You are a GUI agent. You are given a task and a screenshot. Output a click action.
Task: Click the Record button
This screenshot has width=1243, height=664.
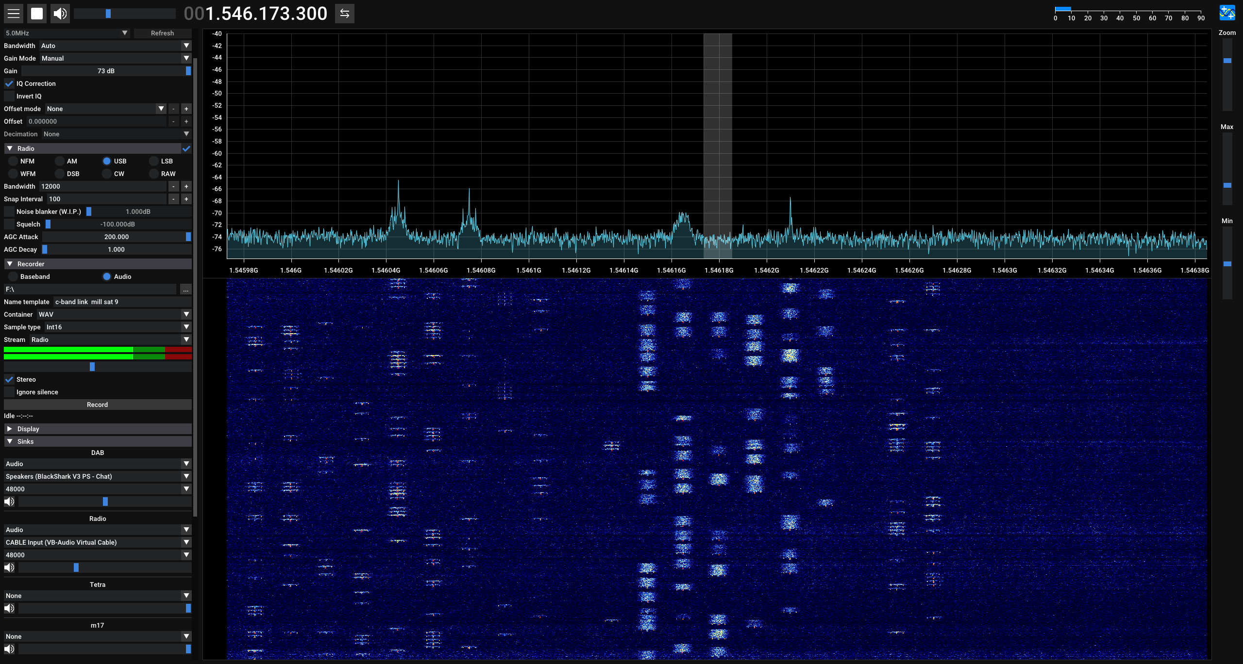(98, 405)
